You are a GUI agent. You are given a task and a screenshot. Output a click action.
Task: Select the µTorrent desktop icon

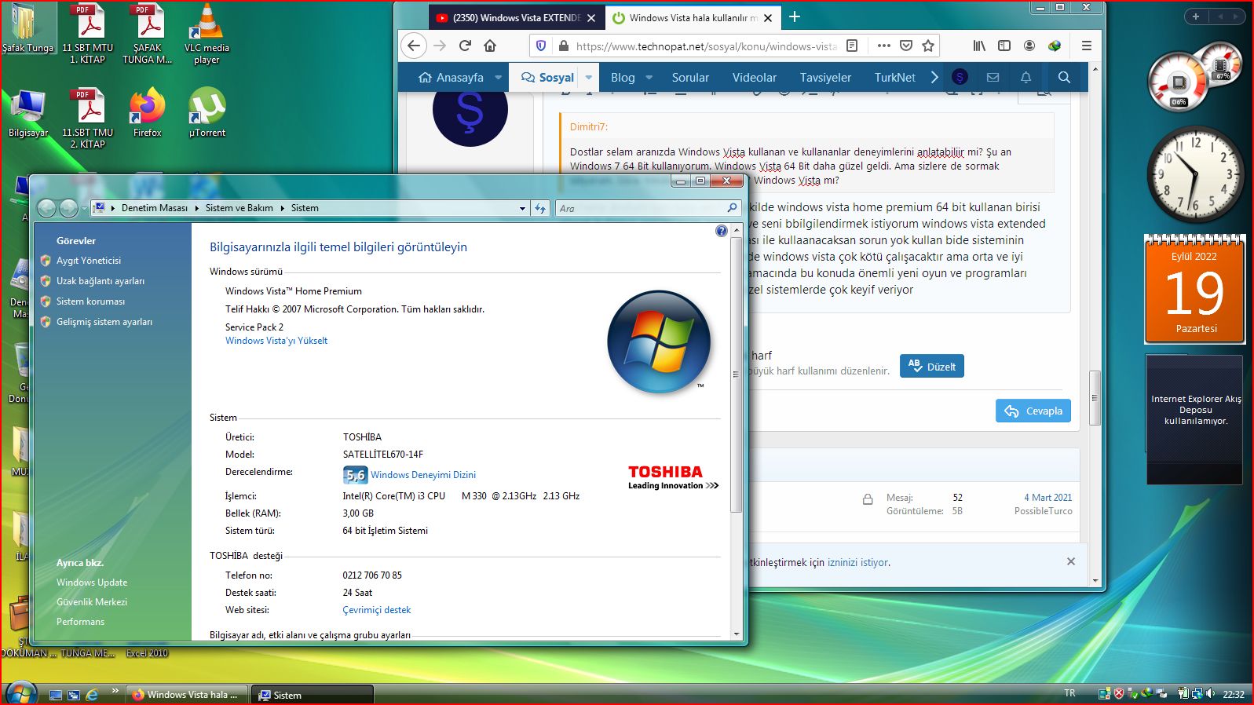207,112
